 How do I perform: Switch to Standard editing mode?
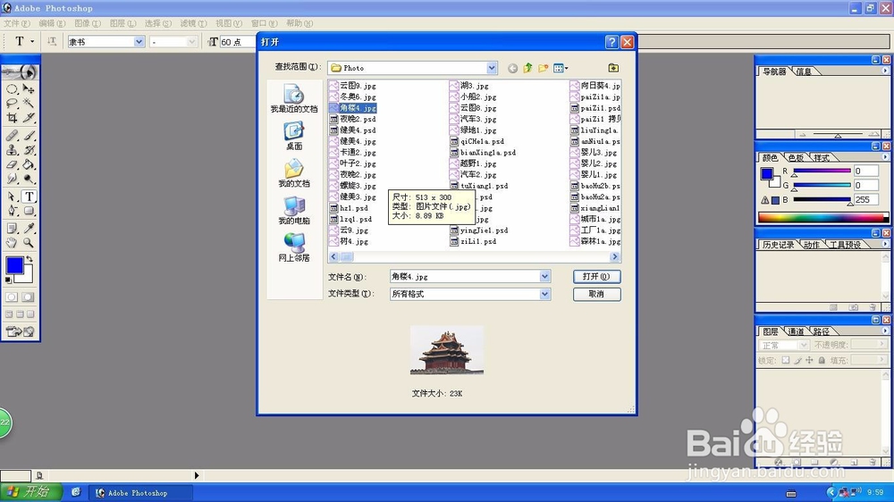click(x=12, y=297)
